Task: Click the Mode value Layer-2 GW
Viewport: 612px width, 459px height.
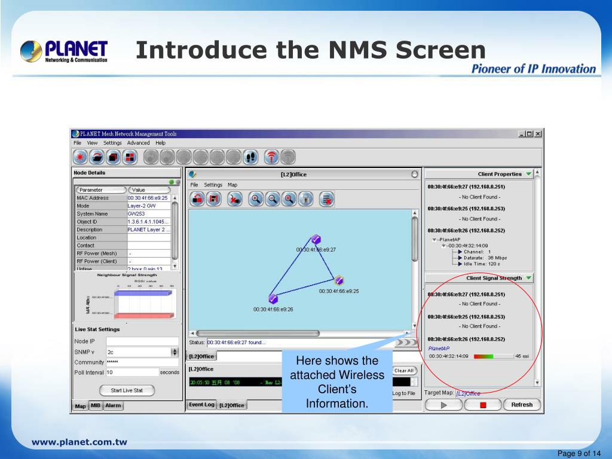Action: 149,206
